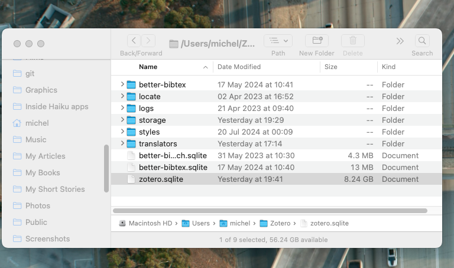The width and height of the screenshot is (454, 268).
Task: Click the file list horizontal scrollbar
Action: 270,211
